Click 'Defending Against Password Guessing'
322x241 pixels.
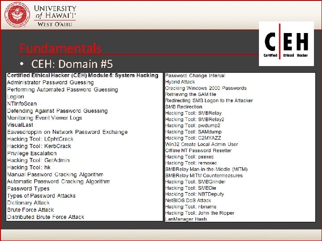57,111
